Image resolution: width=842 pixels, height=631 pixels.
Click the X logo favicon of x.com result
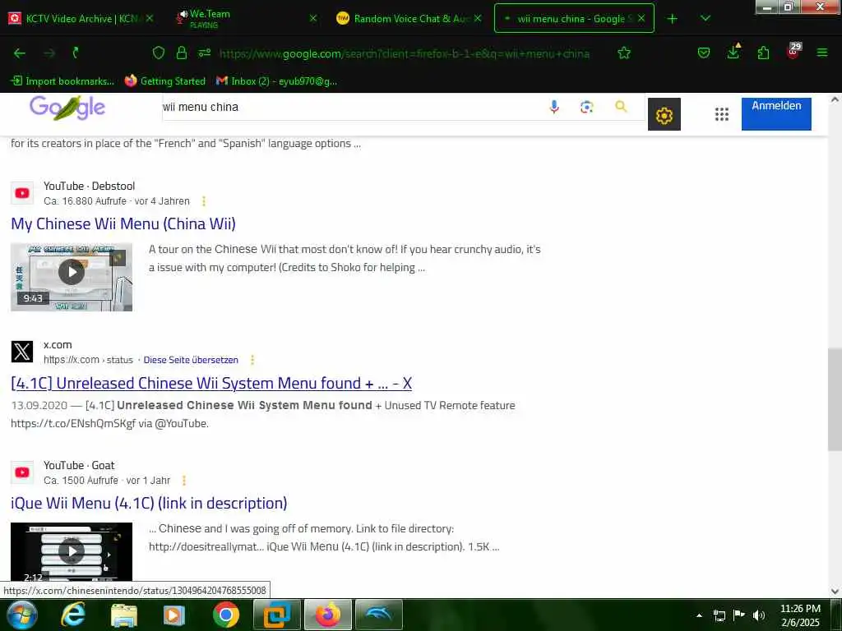pyautogui.click(x=22, y=352)
